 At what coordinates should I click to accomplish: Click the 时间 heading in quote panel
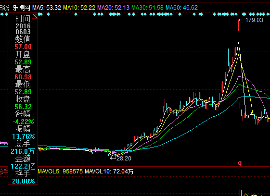coord(23,19)
